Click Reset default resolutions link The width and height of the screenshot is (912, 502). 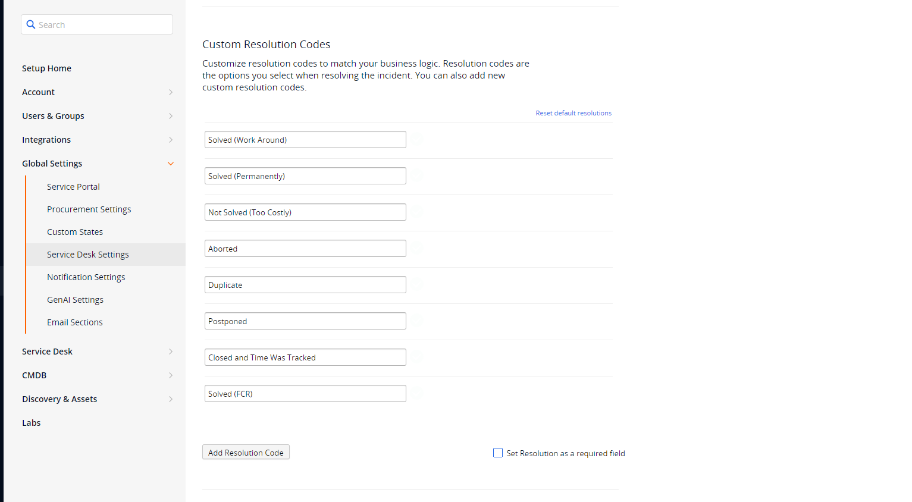(x=573, y=113)
